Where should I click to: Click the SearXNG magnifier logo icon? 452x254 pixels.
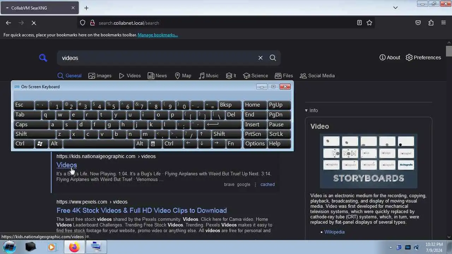coord(43,58)
